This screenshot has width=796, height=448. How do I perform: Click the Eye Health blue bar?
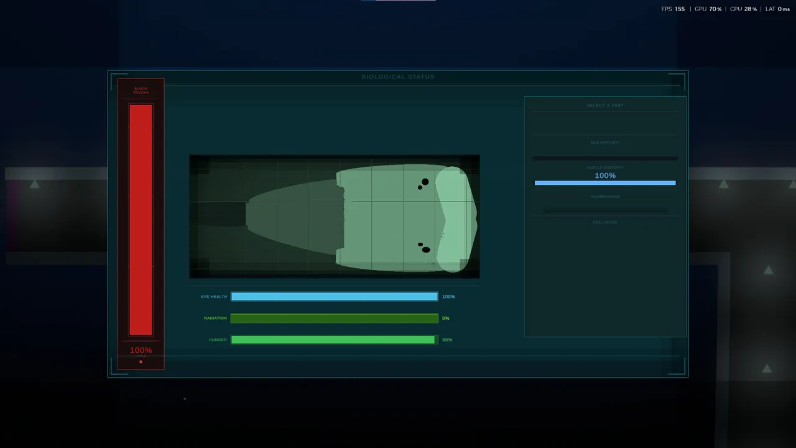click(335, 297)
